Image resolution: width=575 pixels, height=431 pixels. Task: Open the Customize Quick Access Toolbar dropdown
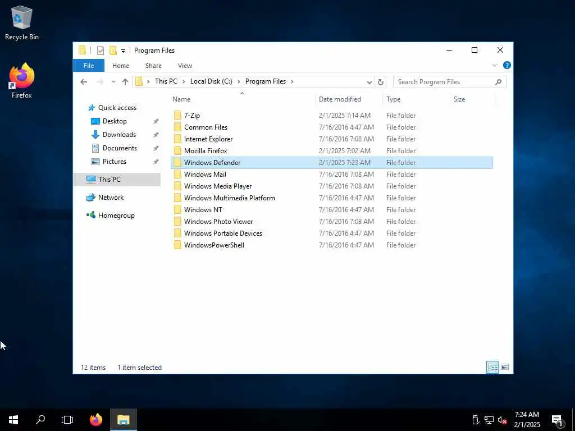[x=123, y=51]
